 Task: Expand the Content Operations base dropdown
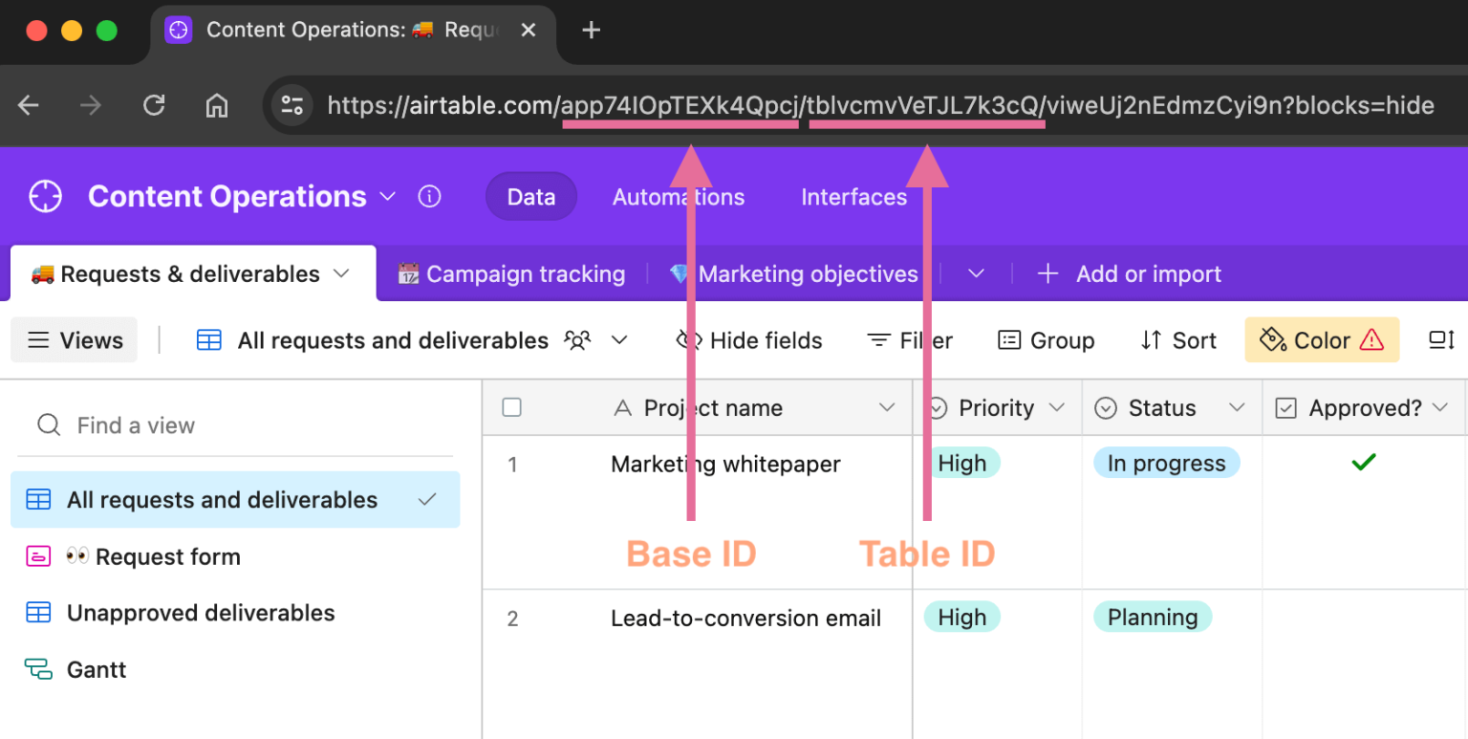[x=388, y=196]
